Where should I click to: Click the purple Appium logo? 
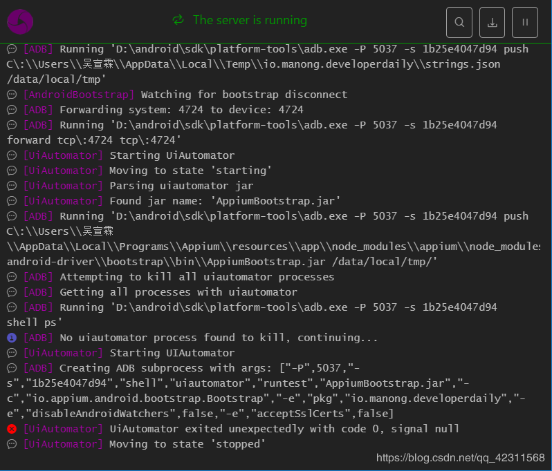pos(20,22)
